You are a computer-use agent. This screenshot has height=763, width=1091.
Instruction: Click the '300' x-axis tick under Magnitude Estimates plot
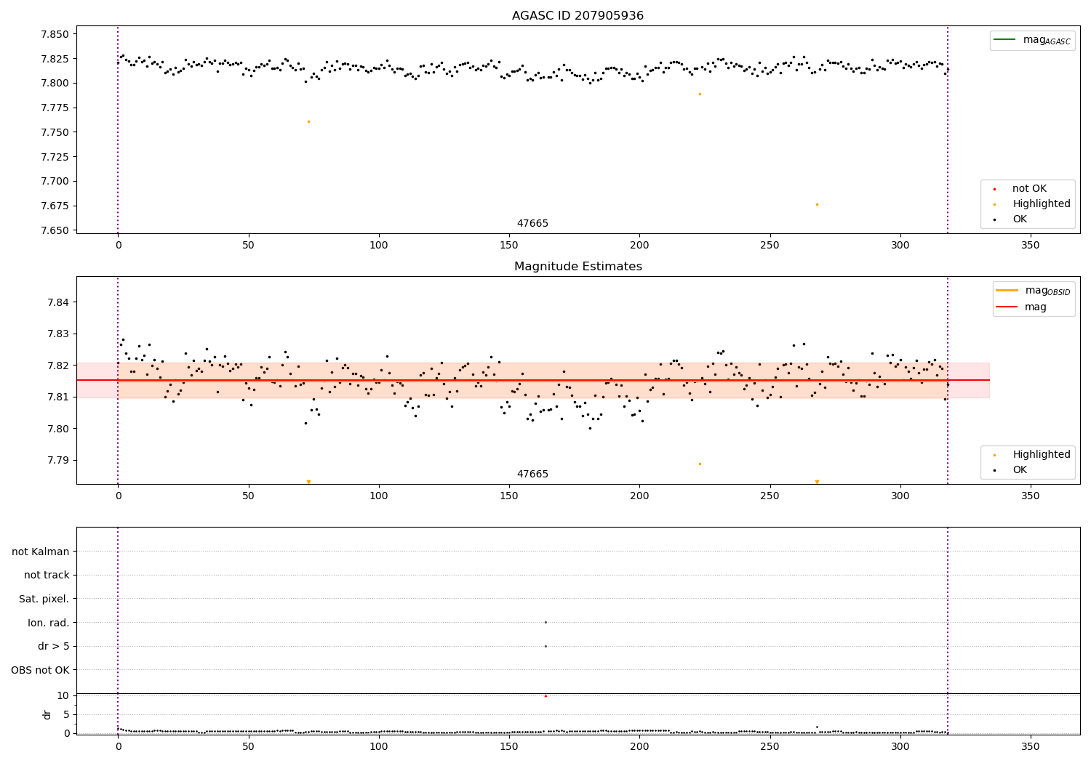(900, 496)
